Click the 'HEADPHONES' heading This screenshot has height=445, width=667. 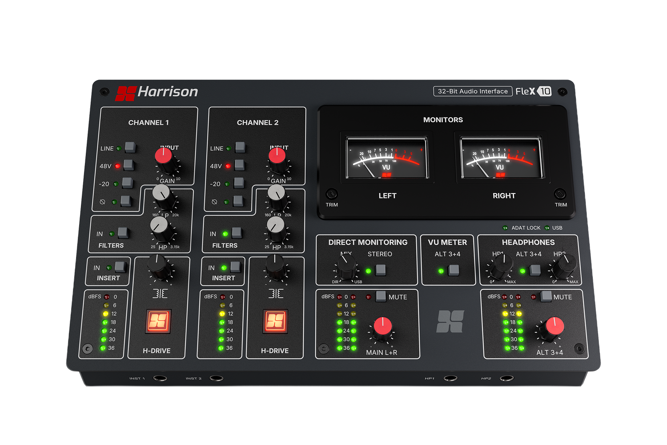(528, 243)
